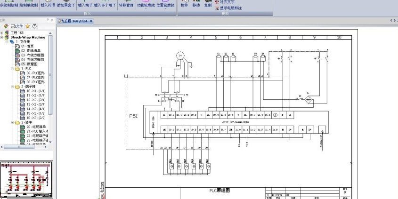Image resolution: width=398 pixels, height=199 pixels.
Task: Open report 22 - 电缆端子
Action: 37,136
